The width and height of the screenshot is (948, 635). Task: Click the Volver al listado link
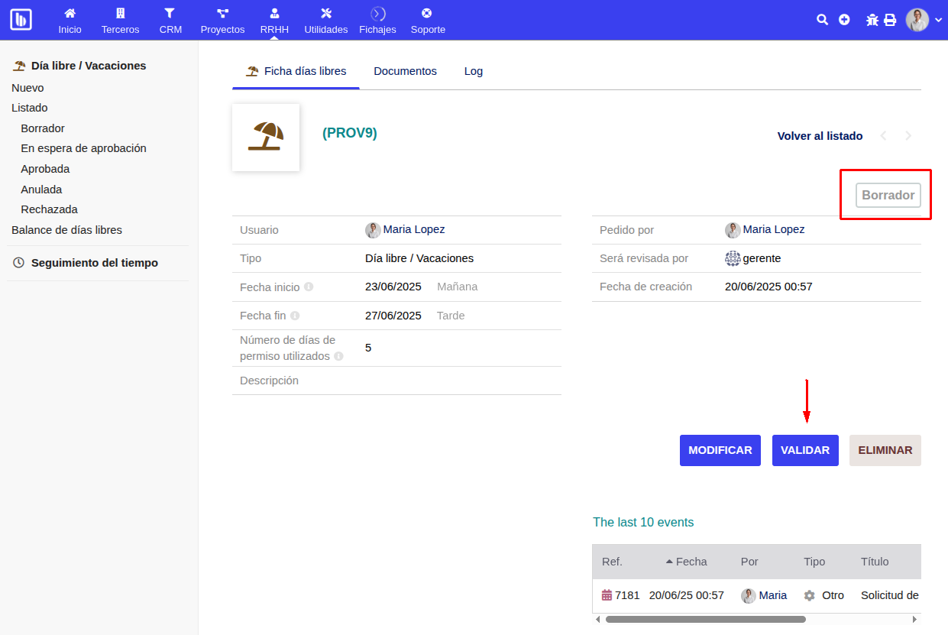coord(820,136)
